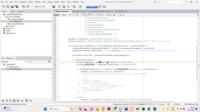
Task: Click the Undo toolbar icon
Action: click(23, 7)
